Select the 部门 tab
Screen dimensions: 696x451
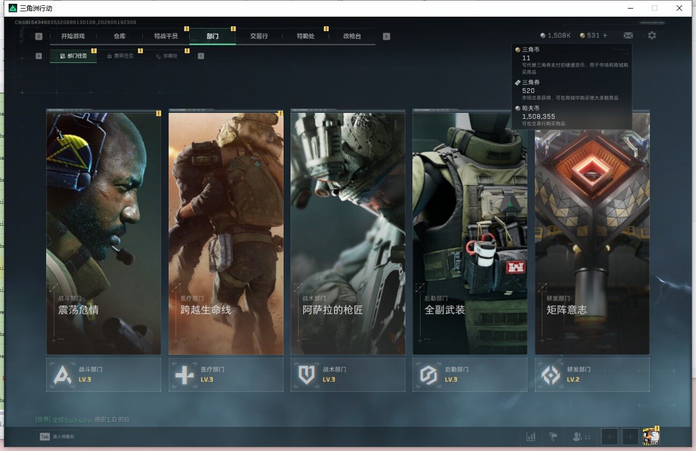pyautogui.click(x=213, y=36)
